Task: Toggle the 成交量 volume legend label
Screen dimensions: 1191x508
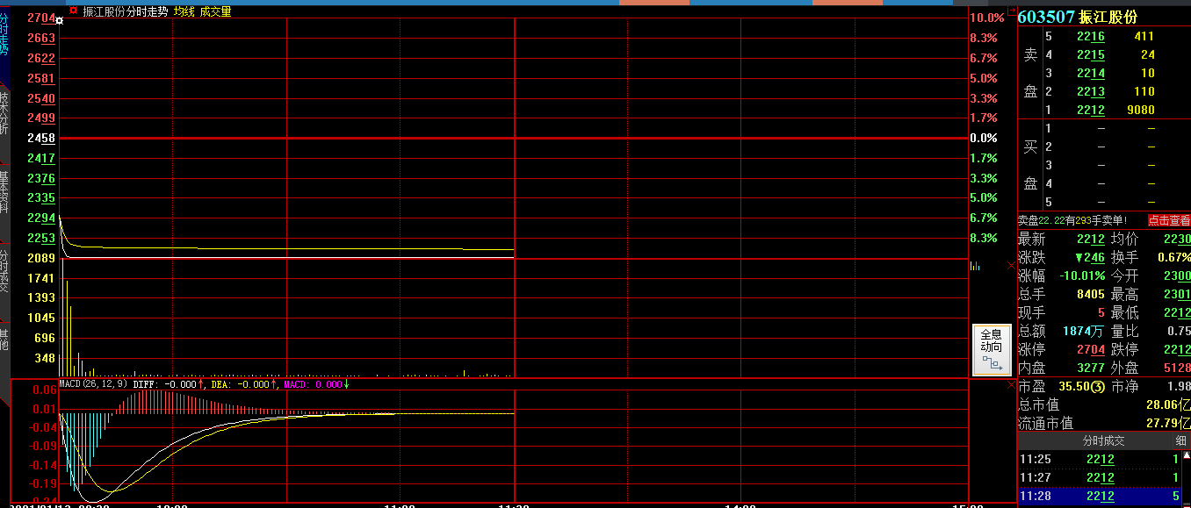Action: coord(215,11)
